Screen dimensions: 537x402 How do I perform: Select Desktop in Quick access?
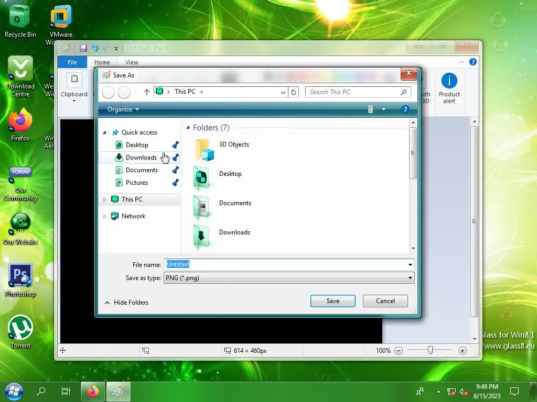coord(137,145)
